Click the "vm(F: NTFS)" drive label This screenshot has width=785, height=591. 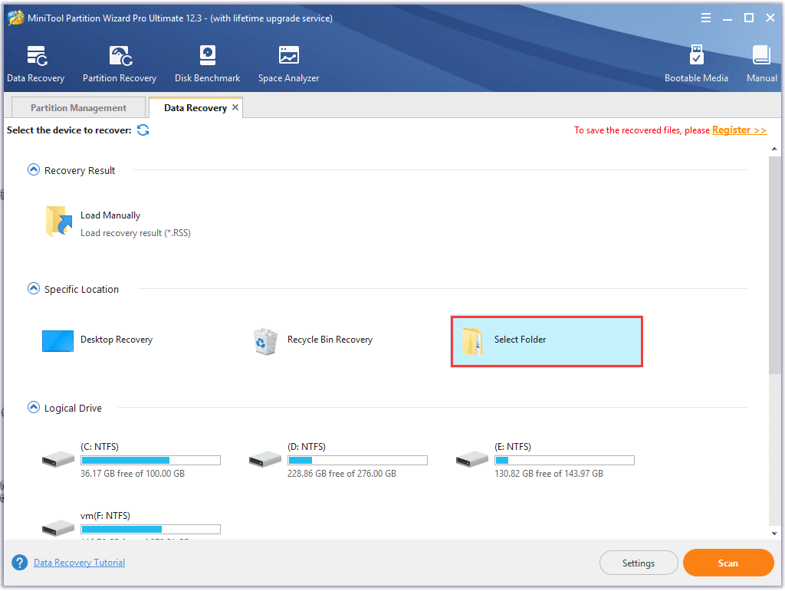(106, 516)
